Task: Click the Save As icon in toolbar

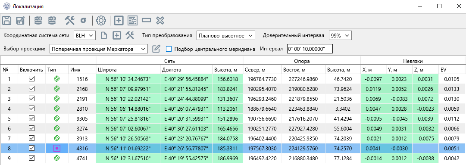Action: click(20, 21)
